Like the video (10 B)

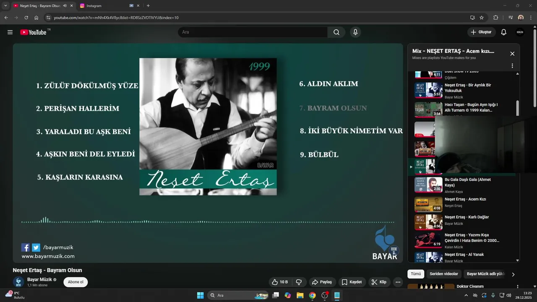[x=280, y=282]
